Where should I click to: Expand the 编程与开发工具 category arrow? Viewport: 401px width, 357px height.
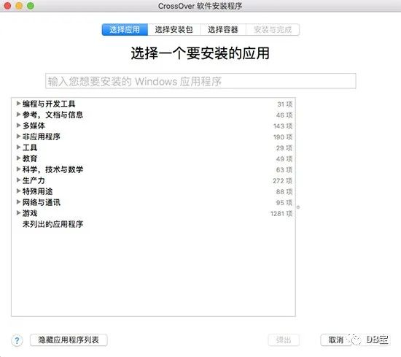click(x=18, y=104)
